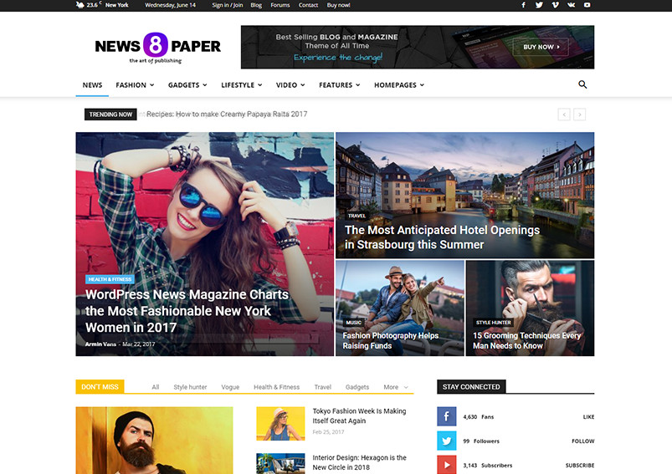Click the VK icon in top bar
The height and width of the screenshot is (474, 672).
[571, 5]
